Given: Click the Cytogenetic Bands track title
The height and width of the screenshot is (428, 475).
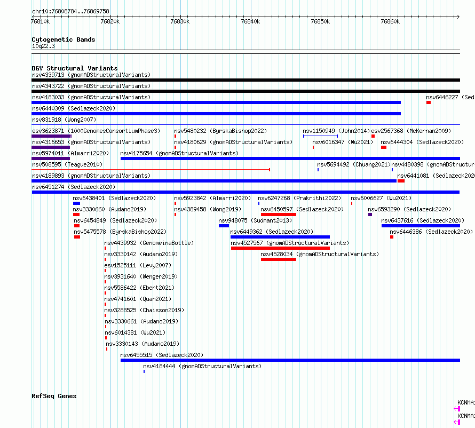Looking at the screenshot, I should [64, 39].
